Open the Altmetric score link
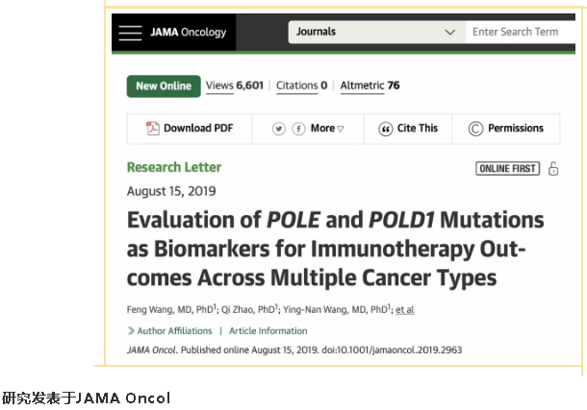The image size is (587, 410). pyautogui.click(x=370, y=85)
